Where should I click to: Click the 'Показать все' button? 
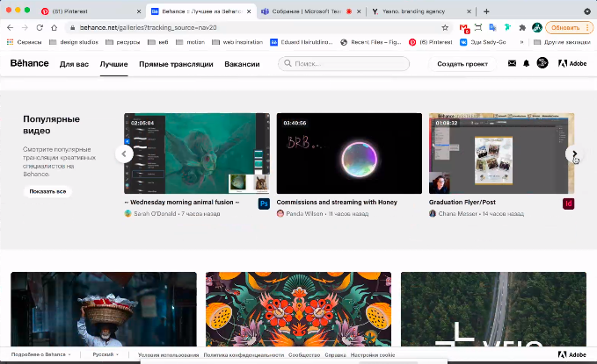(x=47, y=191)
